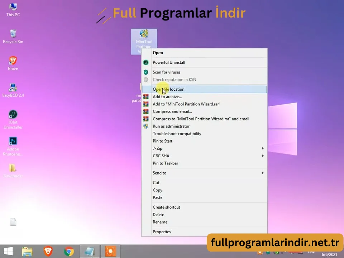Image resolution: width=344 pixels, height=258 pixels.
Task: Choose Pin to Start
Action: coord(204,141)
